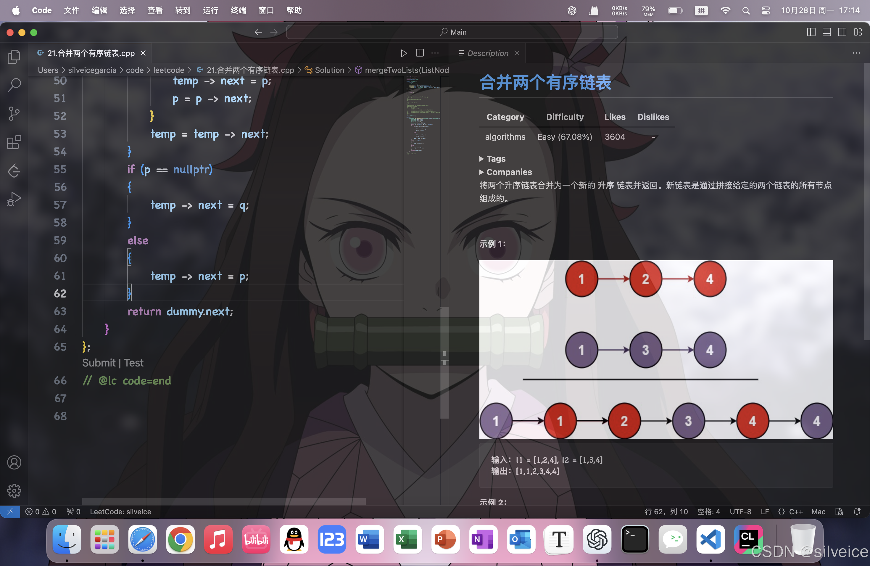Open Terminal from the Dock
Viewport: 870px width, 566px height.
pos(634,539)
